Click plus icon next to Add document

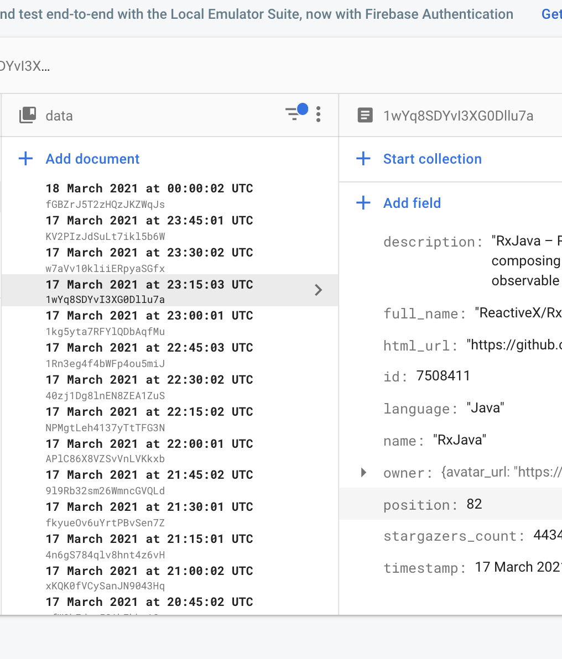coord(25,159)
